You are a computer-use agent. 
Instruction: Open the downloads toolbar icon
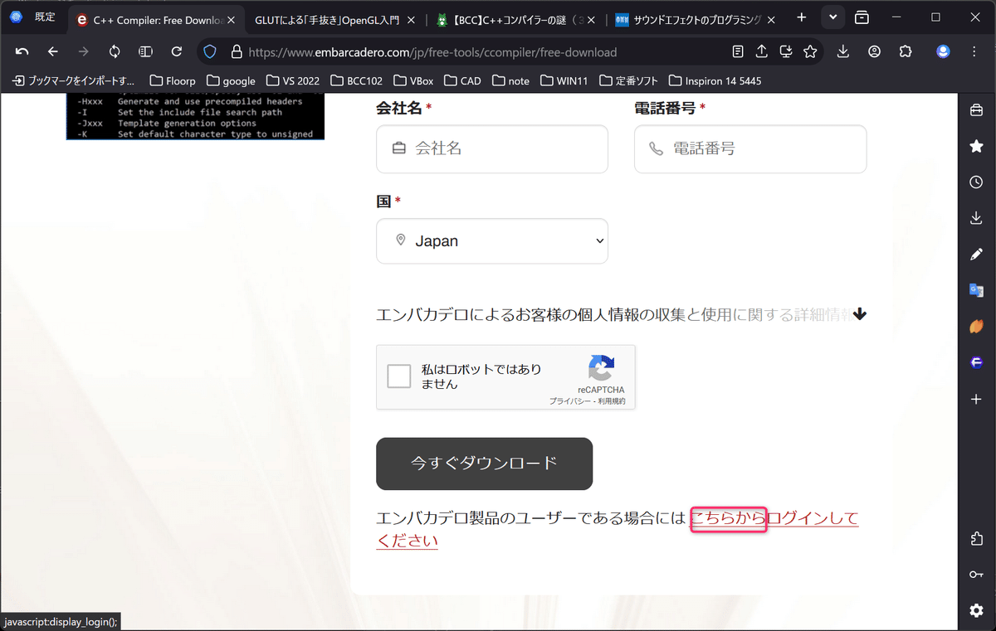click(x=843, y=51)
